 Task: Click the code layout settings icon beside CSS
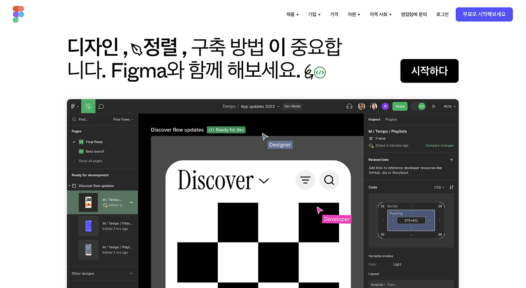coord(451,187)
